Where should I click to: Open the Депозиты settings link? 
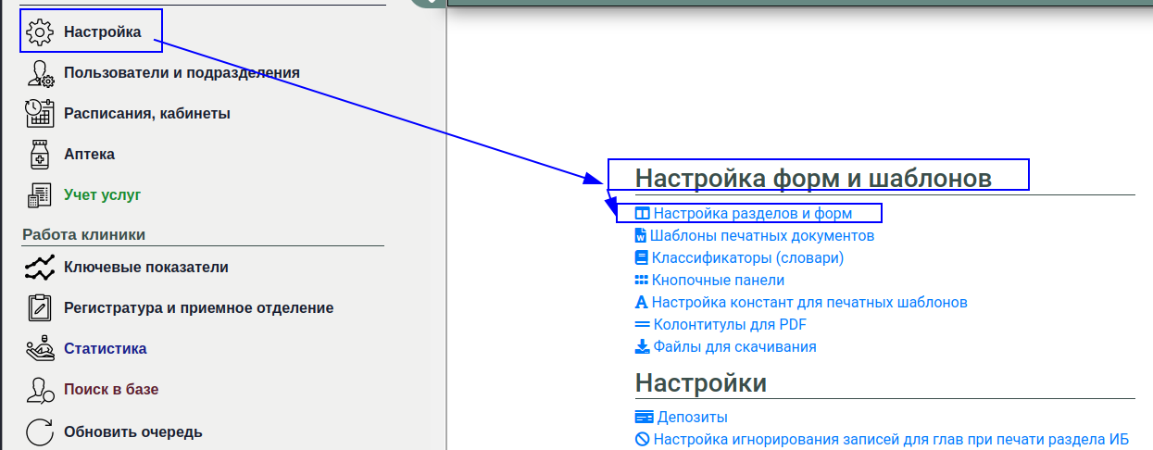692,418
